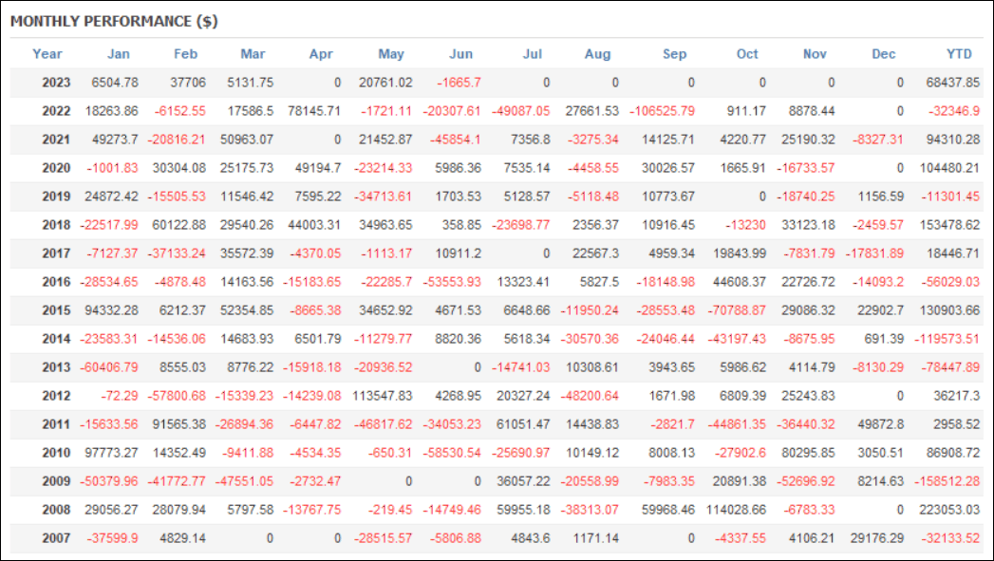994x561 pixels.
Task: Click the 2008 YTD value 223053.03
Action: point(948,510)
